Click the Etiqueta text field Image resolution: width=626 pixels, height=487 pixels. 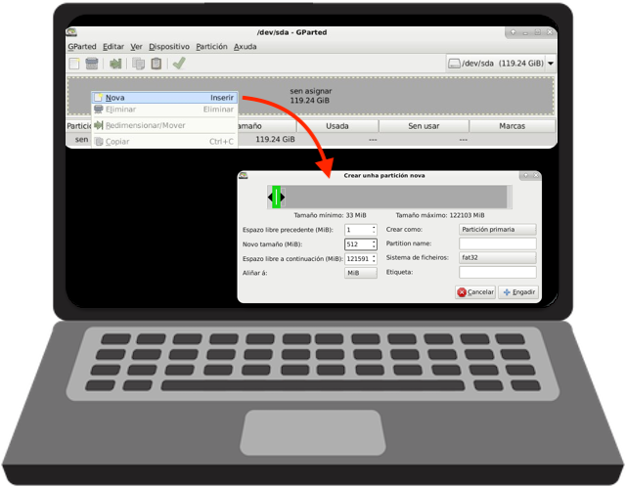[497, 272]
